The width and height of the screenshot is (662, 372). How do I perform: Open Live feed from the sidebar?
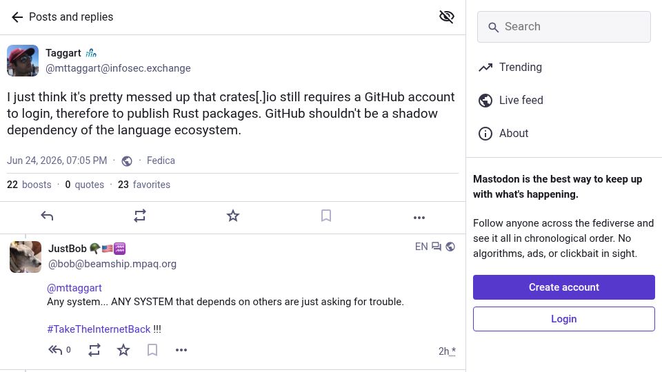click(x=510, y=101)
